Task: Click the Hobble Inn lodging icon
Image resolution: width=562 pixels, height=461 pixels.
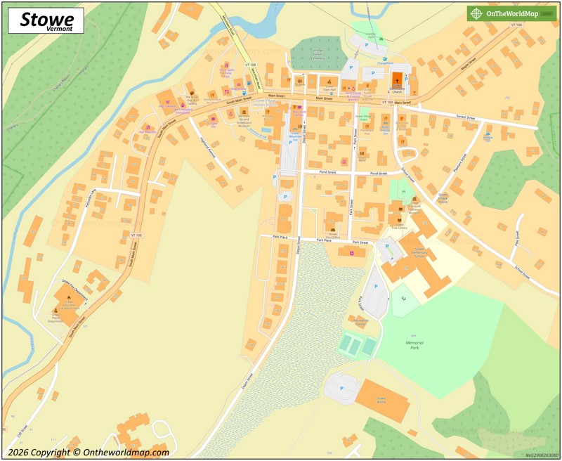Action: point(488,134)
